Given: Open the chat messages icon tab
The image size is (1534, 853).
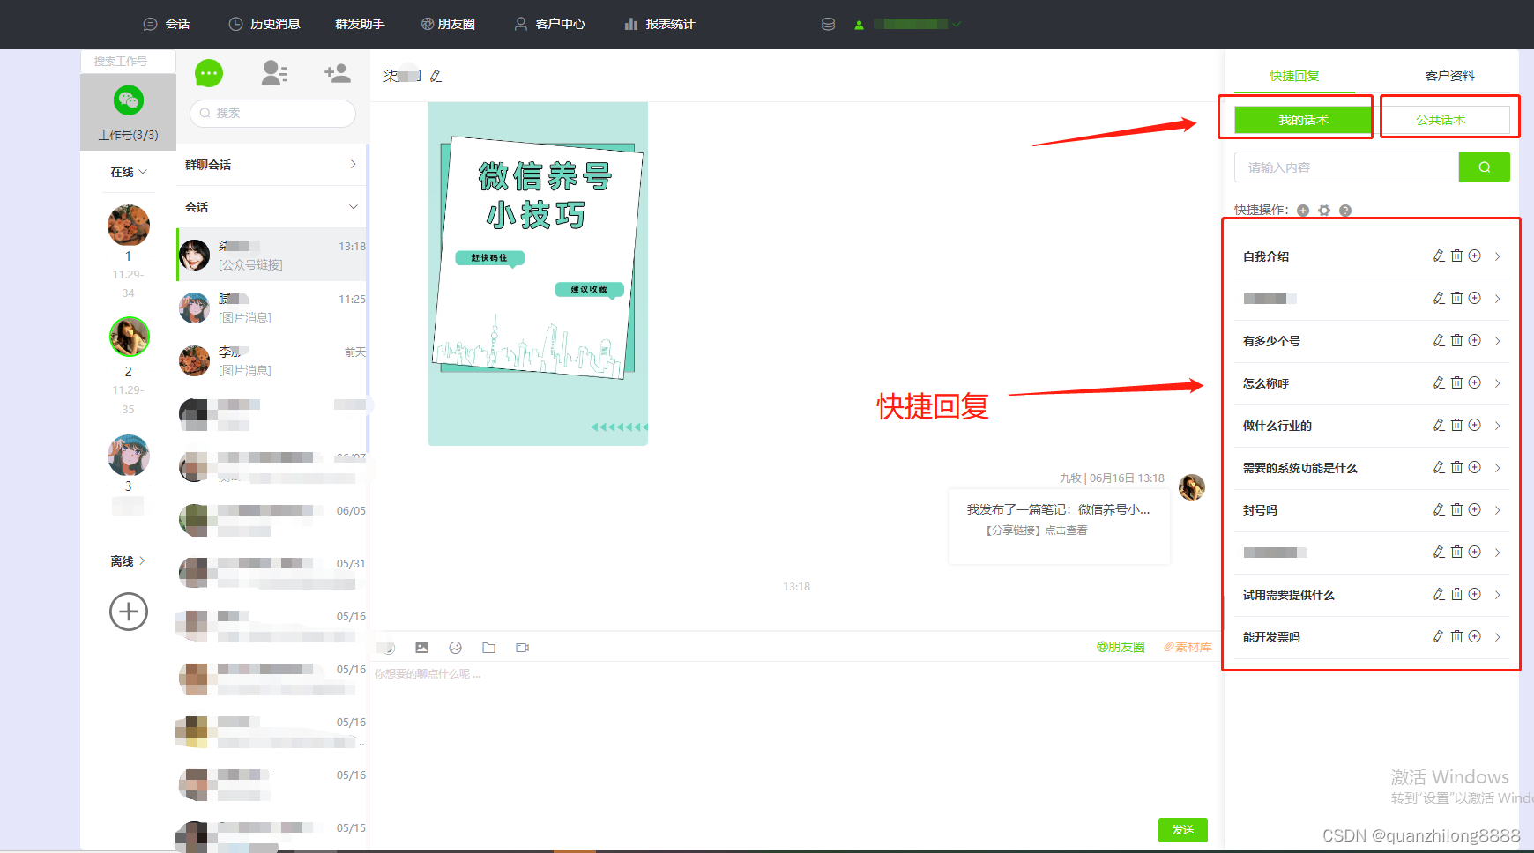Looking at the screenshot, I should click(209, 73).
